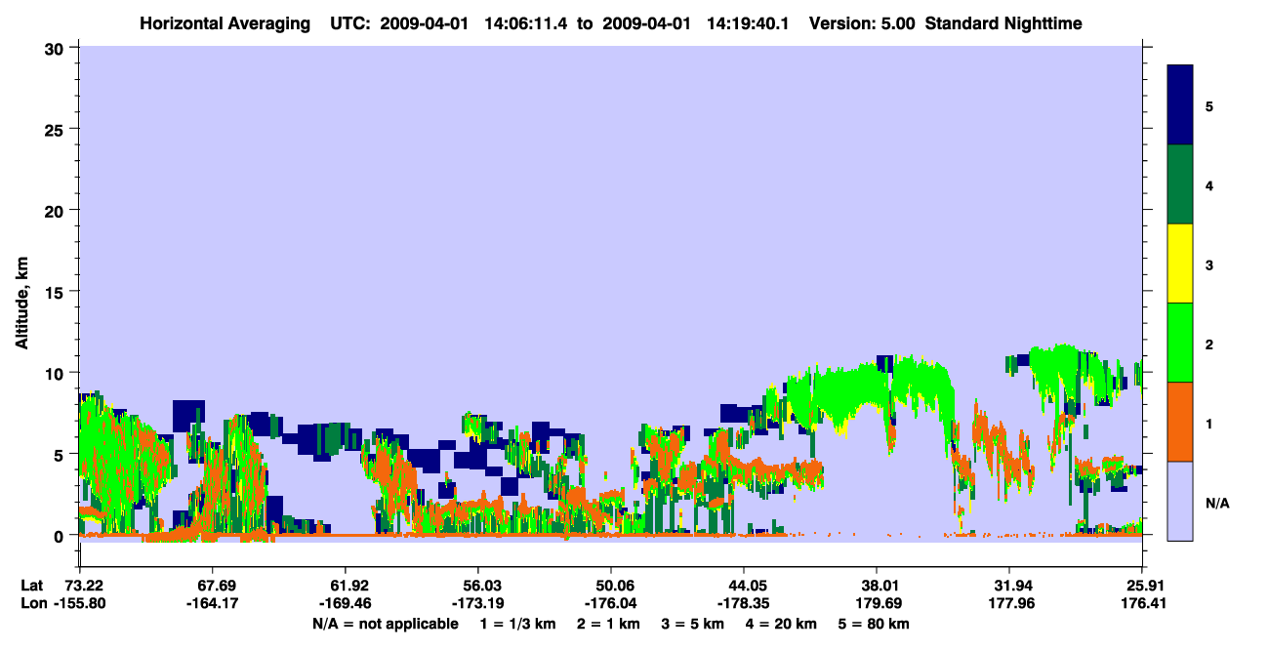This screenshot has width=1269, height=651.
Task: Click longitude value -169.46
Action: 345,603
